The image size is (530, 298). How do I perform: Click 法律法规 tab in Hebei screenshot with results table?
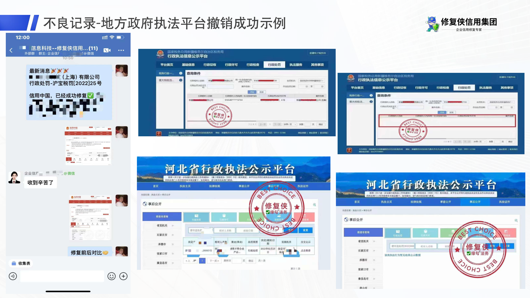point(214,186)
